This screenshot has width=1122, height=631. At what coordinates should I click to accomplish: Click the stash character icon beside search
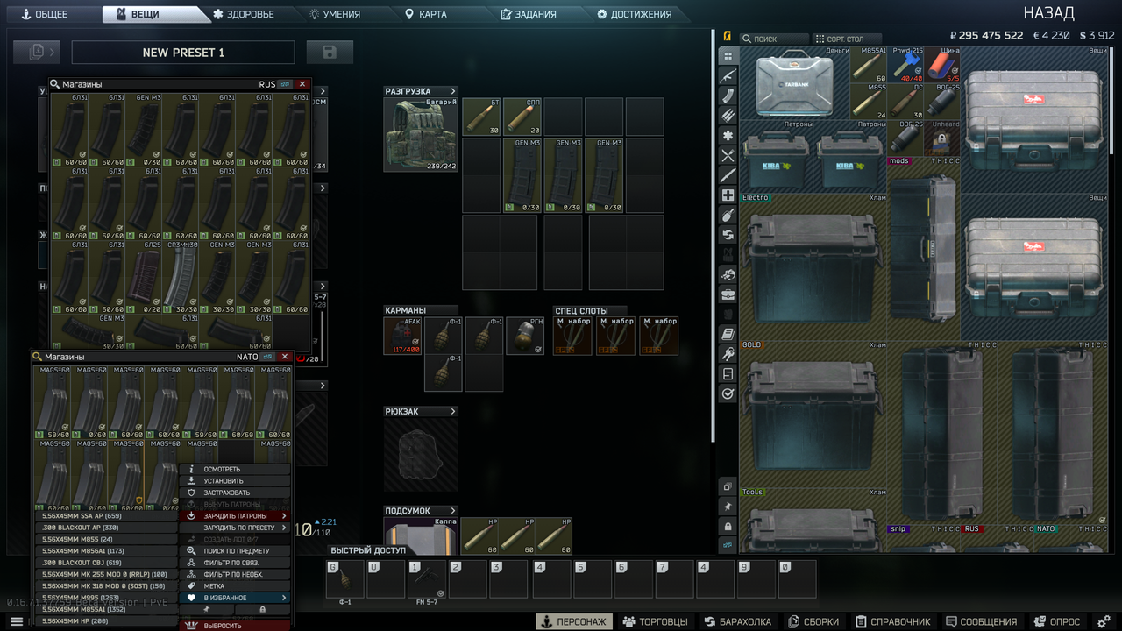(728, 37)
